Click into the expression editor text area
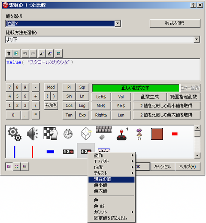Image resolution: width=206 pixels, height=223 pixels. [103, 70]
